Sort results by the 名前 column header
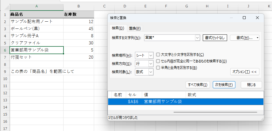 click(x=119, y=95)
